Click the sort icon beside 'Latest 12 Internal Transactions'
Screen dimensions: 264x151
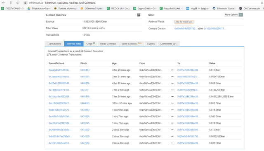[49, 55]
